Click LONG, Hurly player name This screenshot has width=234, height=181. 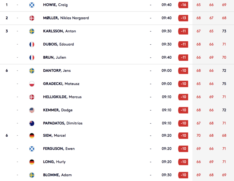click(x=54, y=162)
